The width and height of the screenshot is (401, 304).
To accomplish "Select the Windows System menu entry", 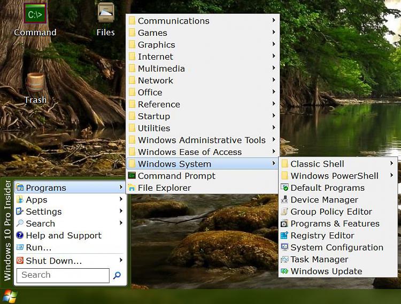I will [x=202, y=163].
